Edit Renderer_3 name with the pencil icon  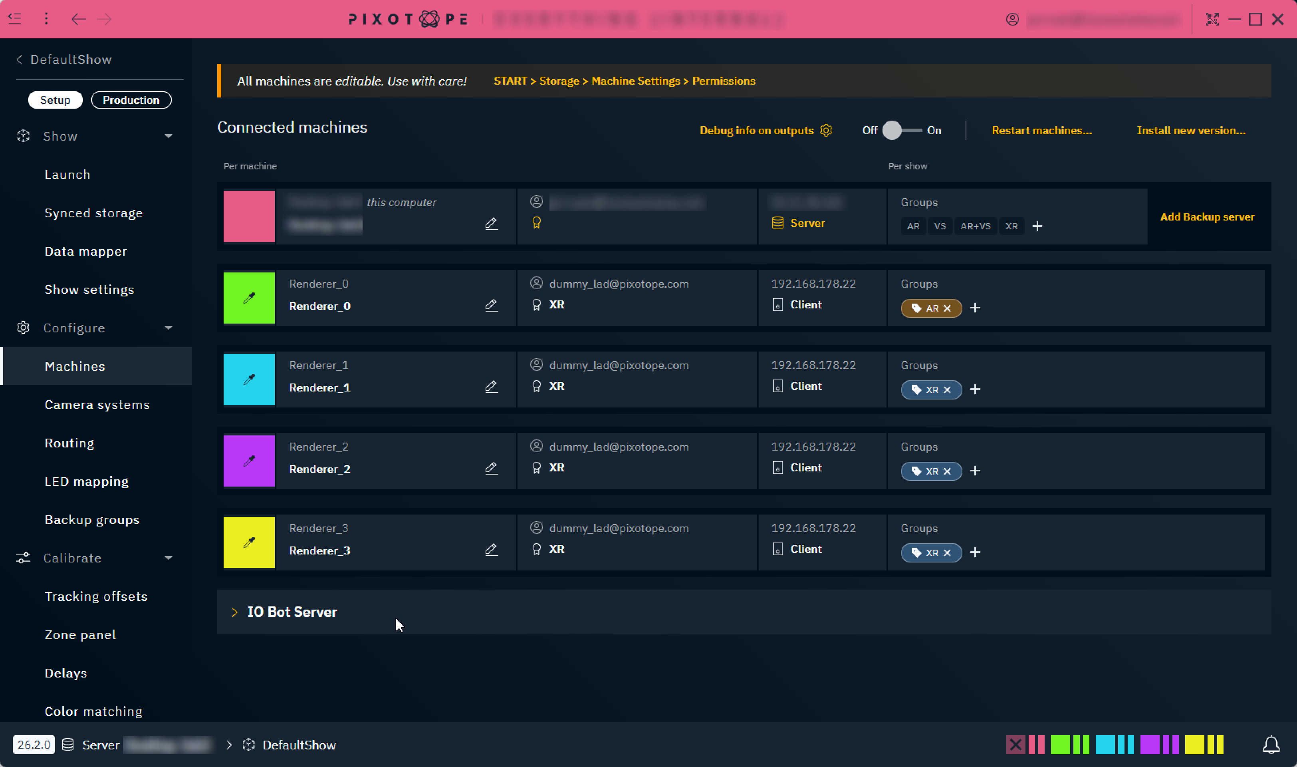point(491,550)
